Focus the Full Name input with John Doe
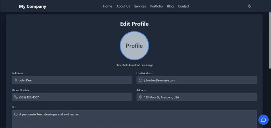Screen dimensions: 271x128 72,80
